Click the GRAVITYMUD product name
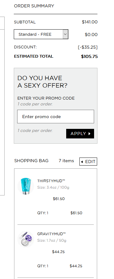This screenshot has height=279, width=114. (51, 234)
